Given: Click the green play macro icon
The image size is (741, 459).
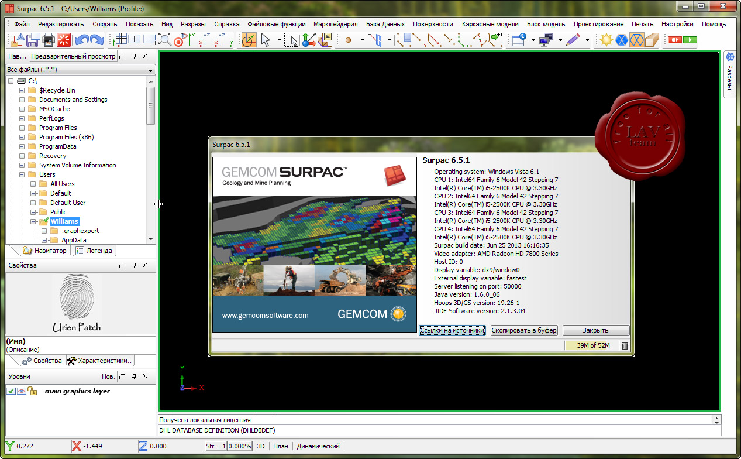Looking at the screenshot, I should click(690, 40).
